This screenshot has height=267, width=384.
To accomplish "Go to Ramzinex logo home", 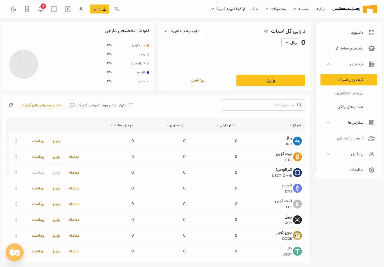I will click(355, 9).
